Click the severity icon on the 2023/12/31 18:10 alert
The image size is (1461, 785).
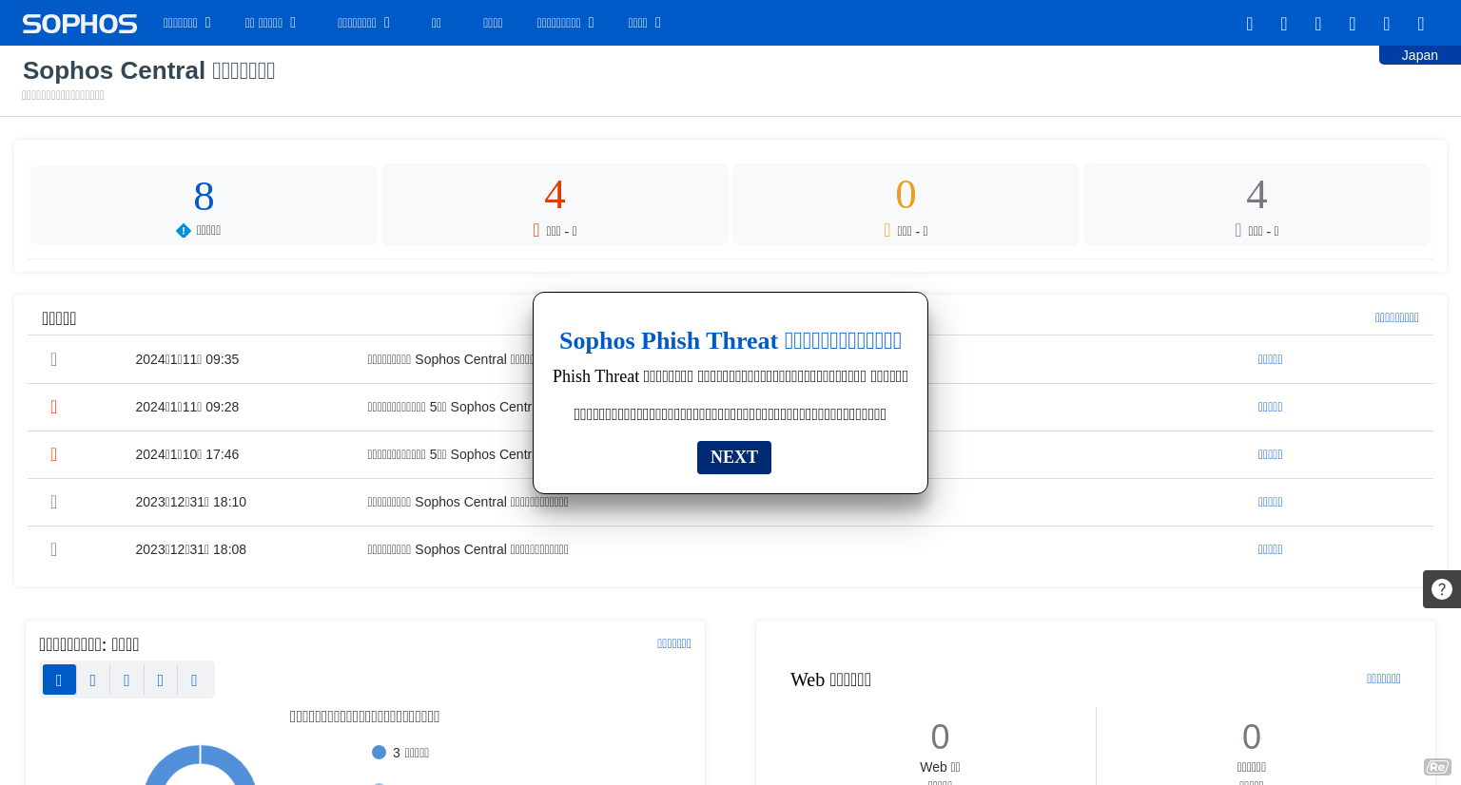tap(53, 502)
